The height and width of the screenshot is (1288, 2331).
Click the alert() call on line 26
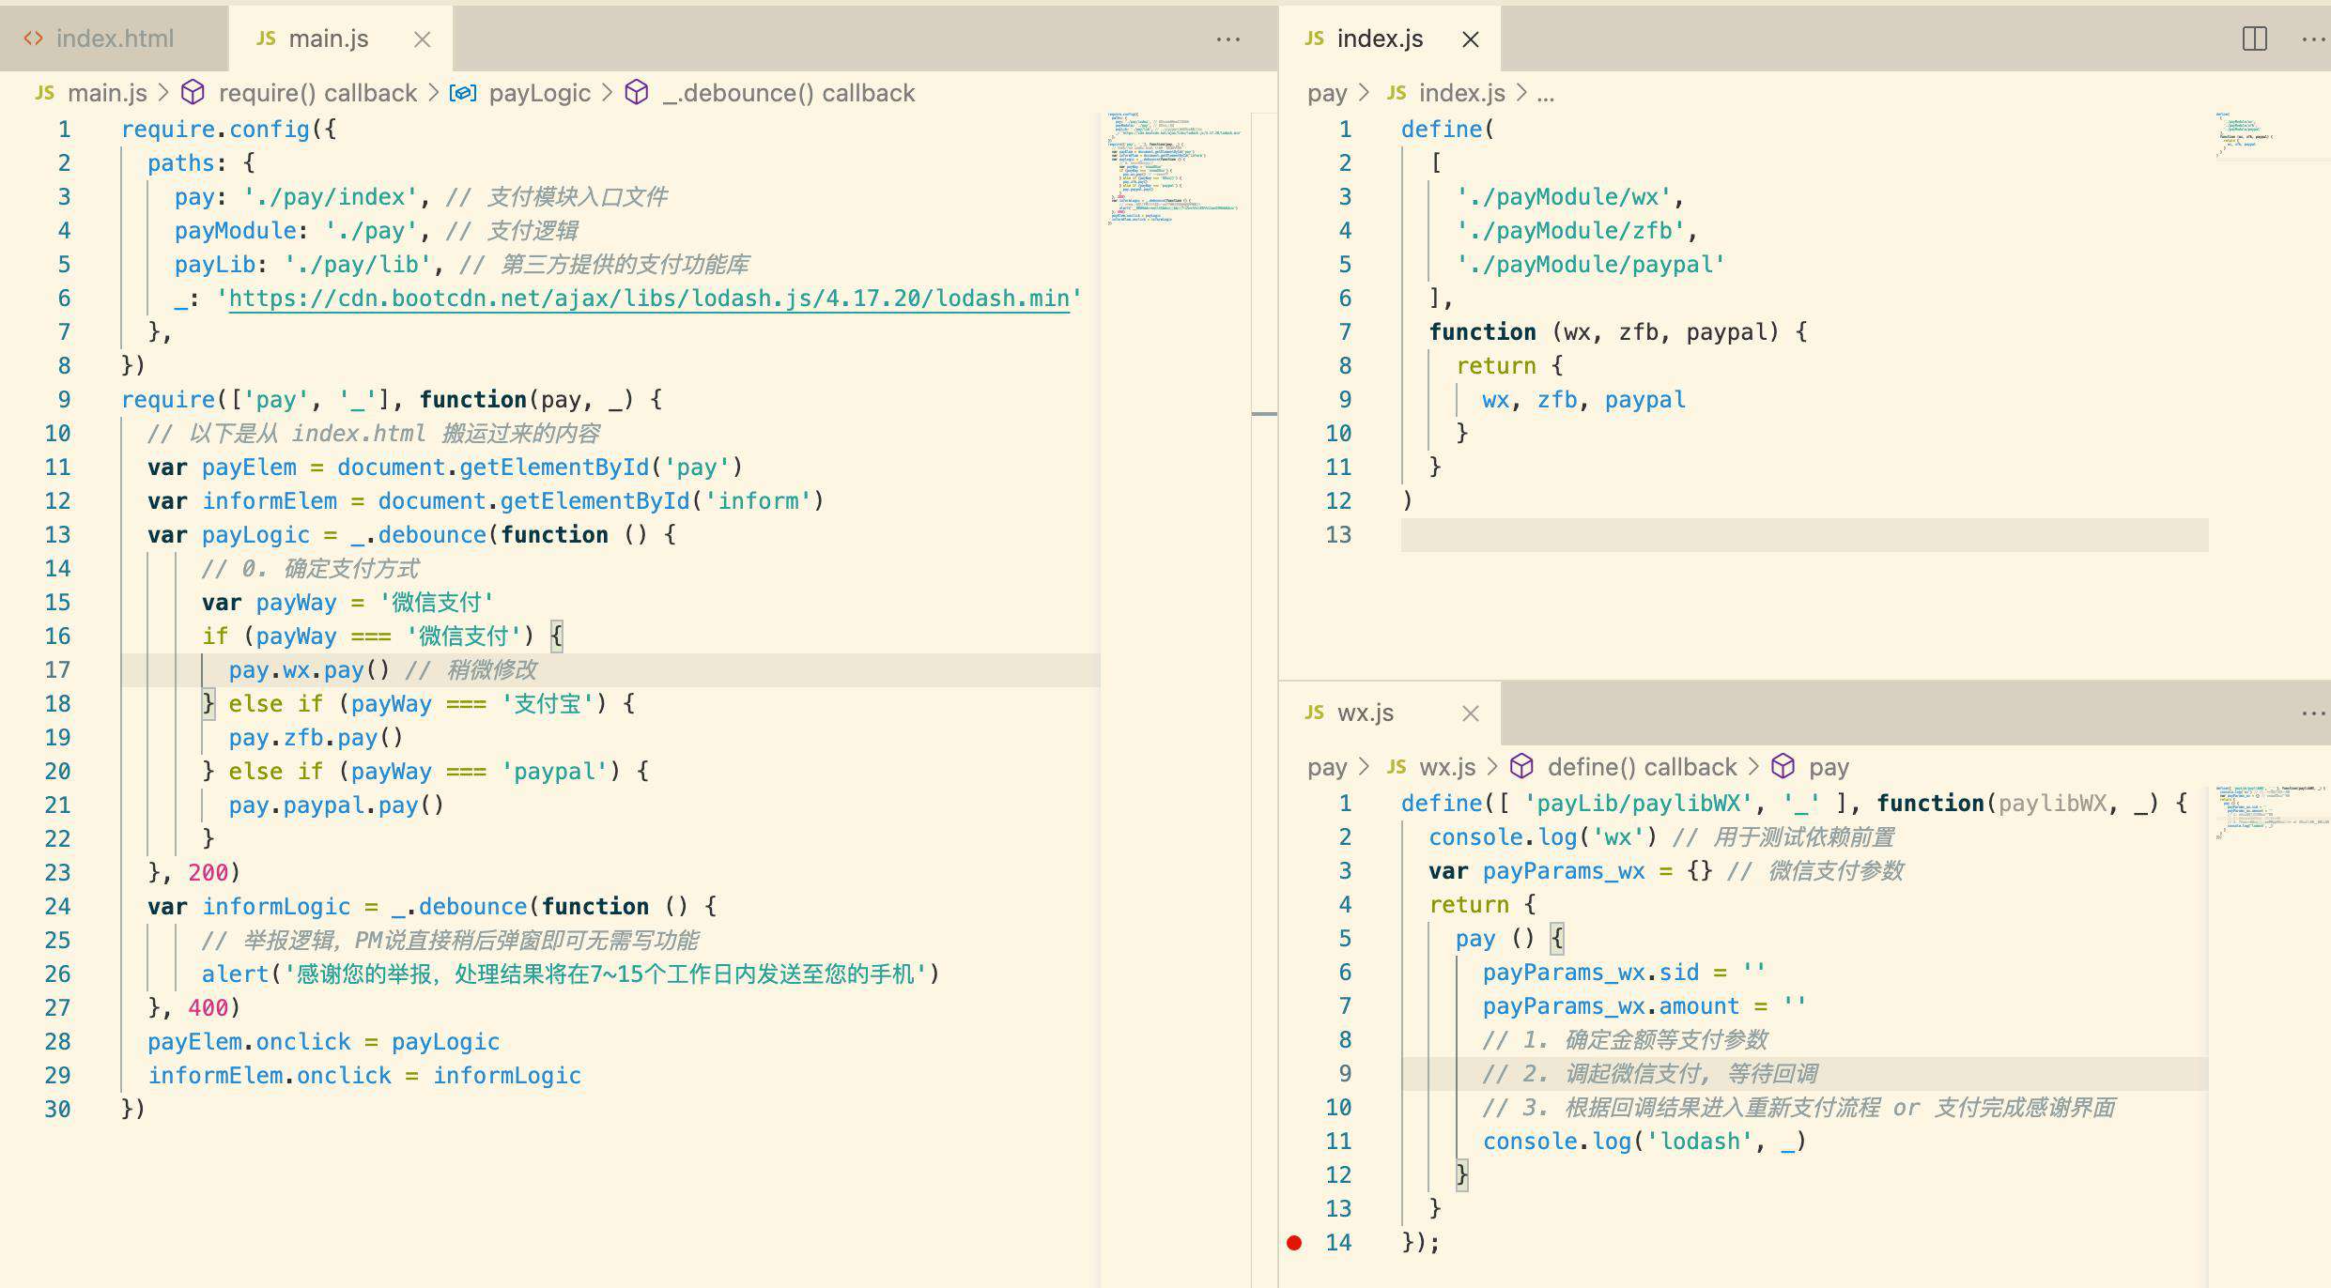click(570, 974)
